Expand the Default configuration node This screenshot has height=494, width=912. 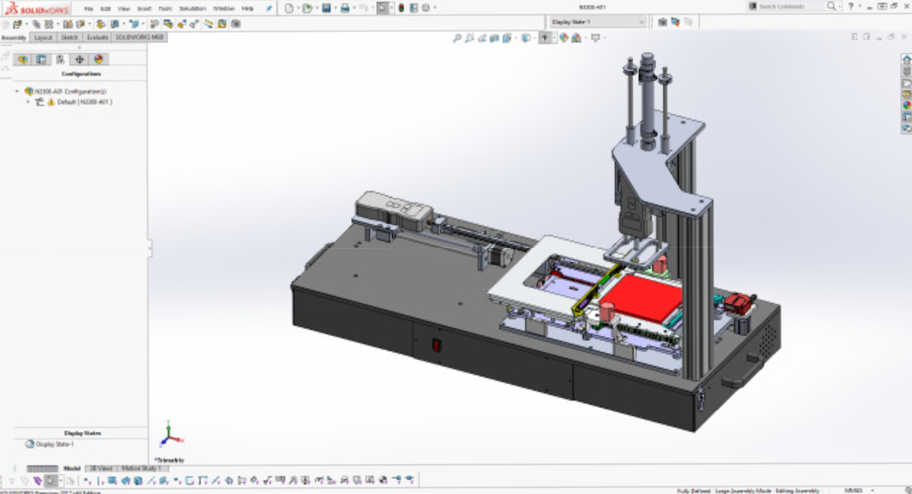[28, 102]
